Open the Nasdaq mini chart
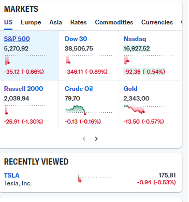The width and height of the screenshot is (189, 202). [x=148, y=60]
